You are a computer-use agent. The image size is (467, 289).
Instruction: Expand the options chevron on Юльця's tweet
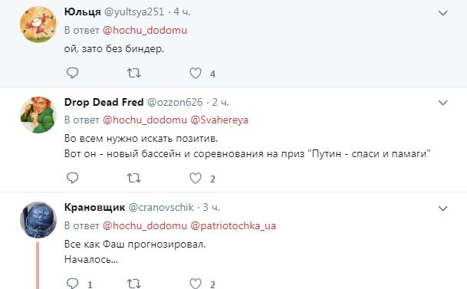[443, 13]
